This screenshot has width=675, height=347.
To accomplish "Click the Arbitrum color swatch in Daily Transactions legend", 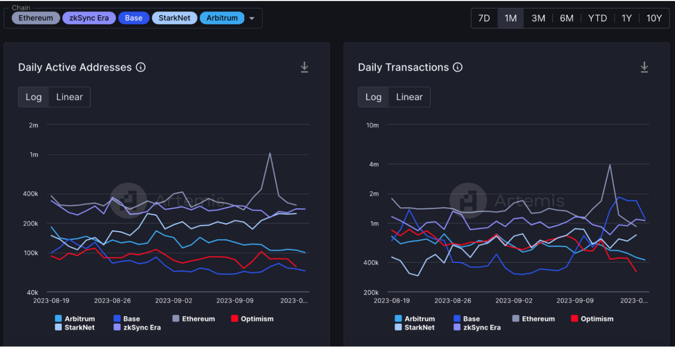I will coord(398,319).
